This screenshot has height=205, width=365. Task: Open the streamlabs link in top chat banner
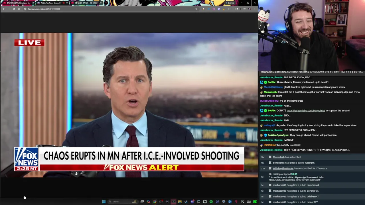click(285, 72)
